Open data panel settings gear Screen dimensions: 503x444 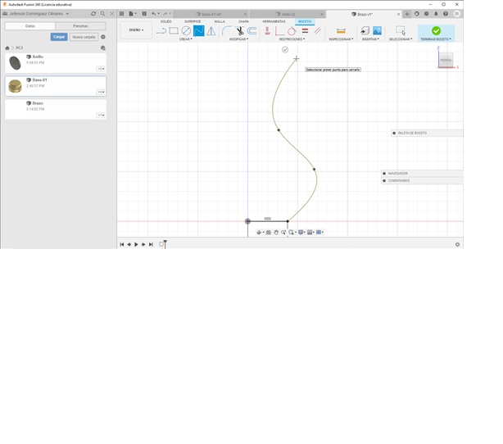tap(103, 37)
